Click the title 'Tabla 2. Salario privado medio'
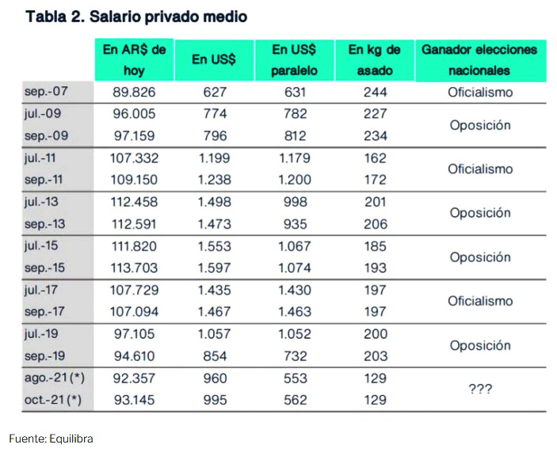The height and width of the screenshot is (452, 557). click(136, 17)
